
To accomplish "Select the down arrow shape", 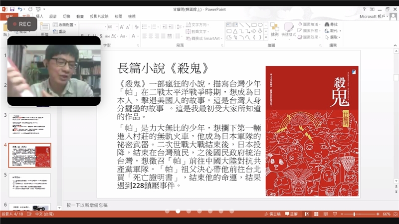I will (260, 31).
